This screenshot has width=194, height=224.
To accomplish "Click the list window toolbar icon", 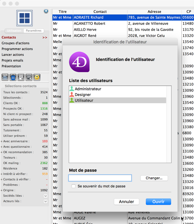I will pyautogui.click(x=5, y=77).
